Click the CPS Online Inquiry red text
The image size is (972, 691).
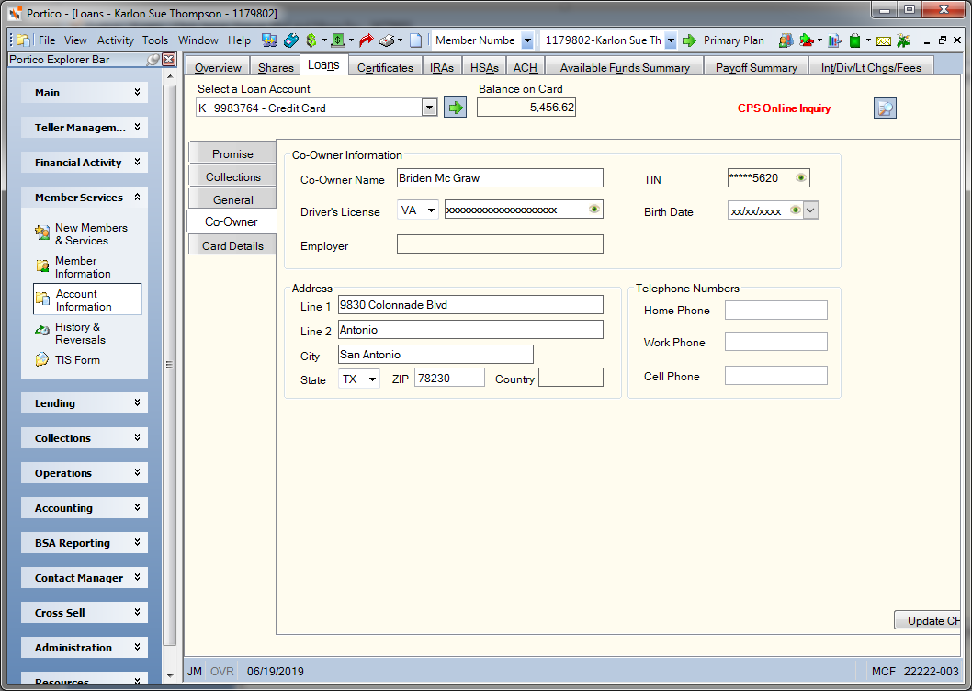[784, 108]
